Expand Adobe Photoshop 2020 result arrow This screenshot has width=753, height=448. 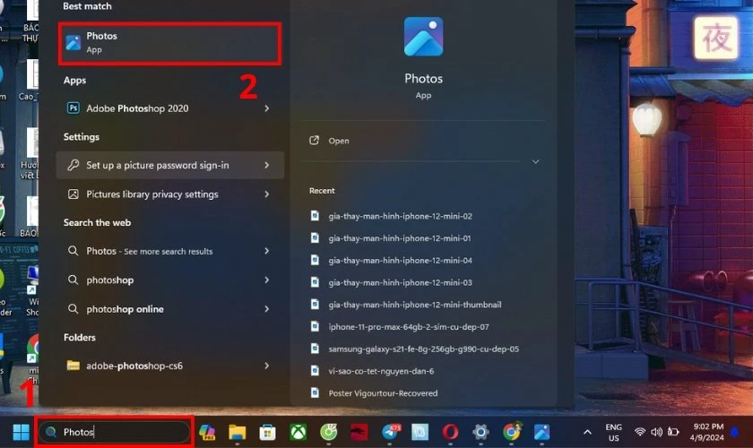pyautogui.click(x=266, y=108)
